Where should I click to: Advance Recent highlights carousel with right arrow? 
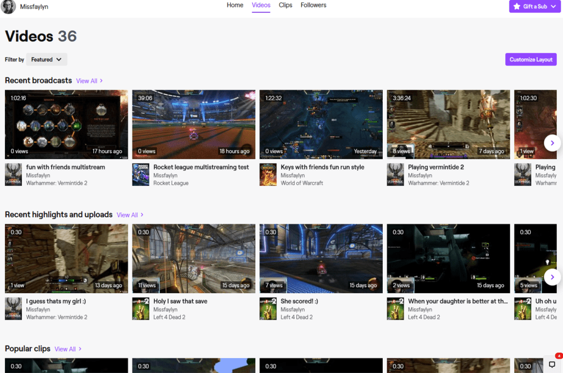click(x=552, y=277)
